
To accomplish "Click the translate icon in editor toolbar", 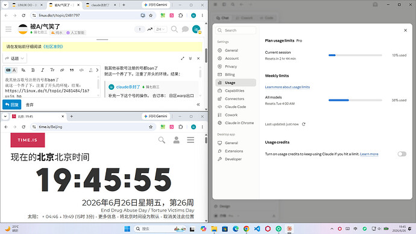I will point(24,70).
